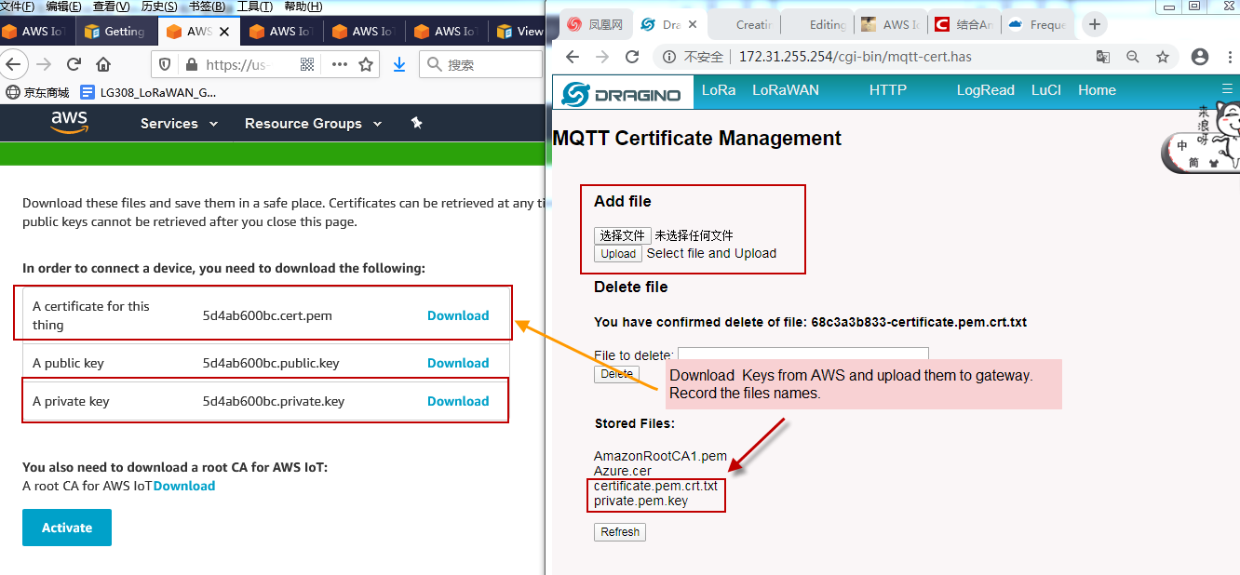Click the AWS pin shortcut icon
1240x575 pixels.
[x=416, y=123]
